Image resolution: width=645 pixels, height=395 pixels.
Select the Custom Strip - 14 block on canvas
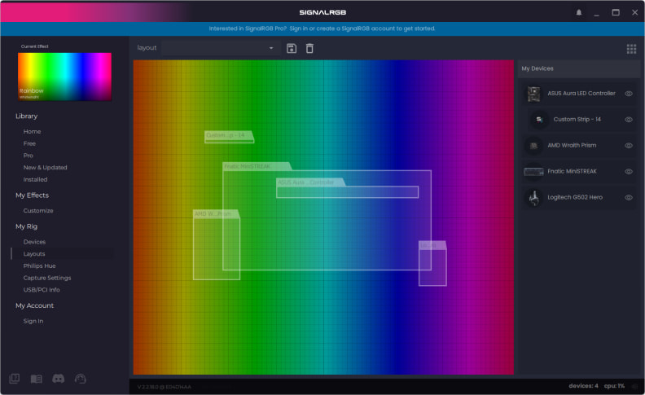(229, 137)
